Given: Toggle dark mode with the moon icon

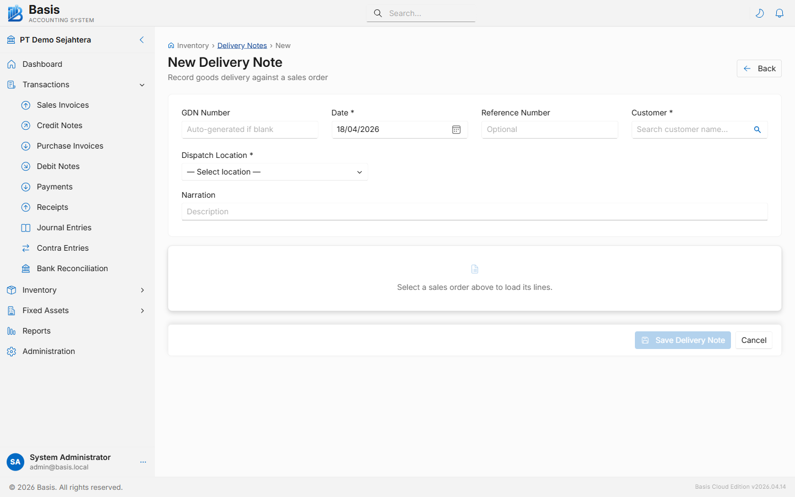Looking at the screenshot, I should (x=760, y=13).
